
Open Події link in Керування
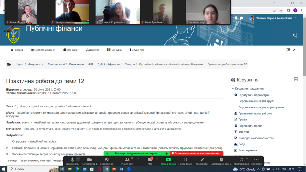click(241, 144)
